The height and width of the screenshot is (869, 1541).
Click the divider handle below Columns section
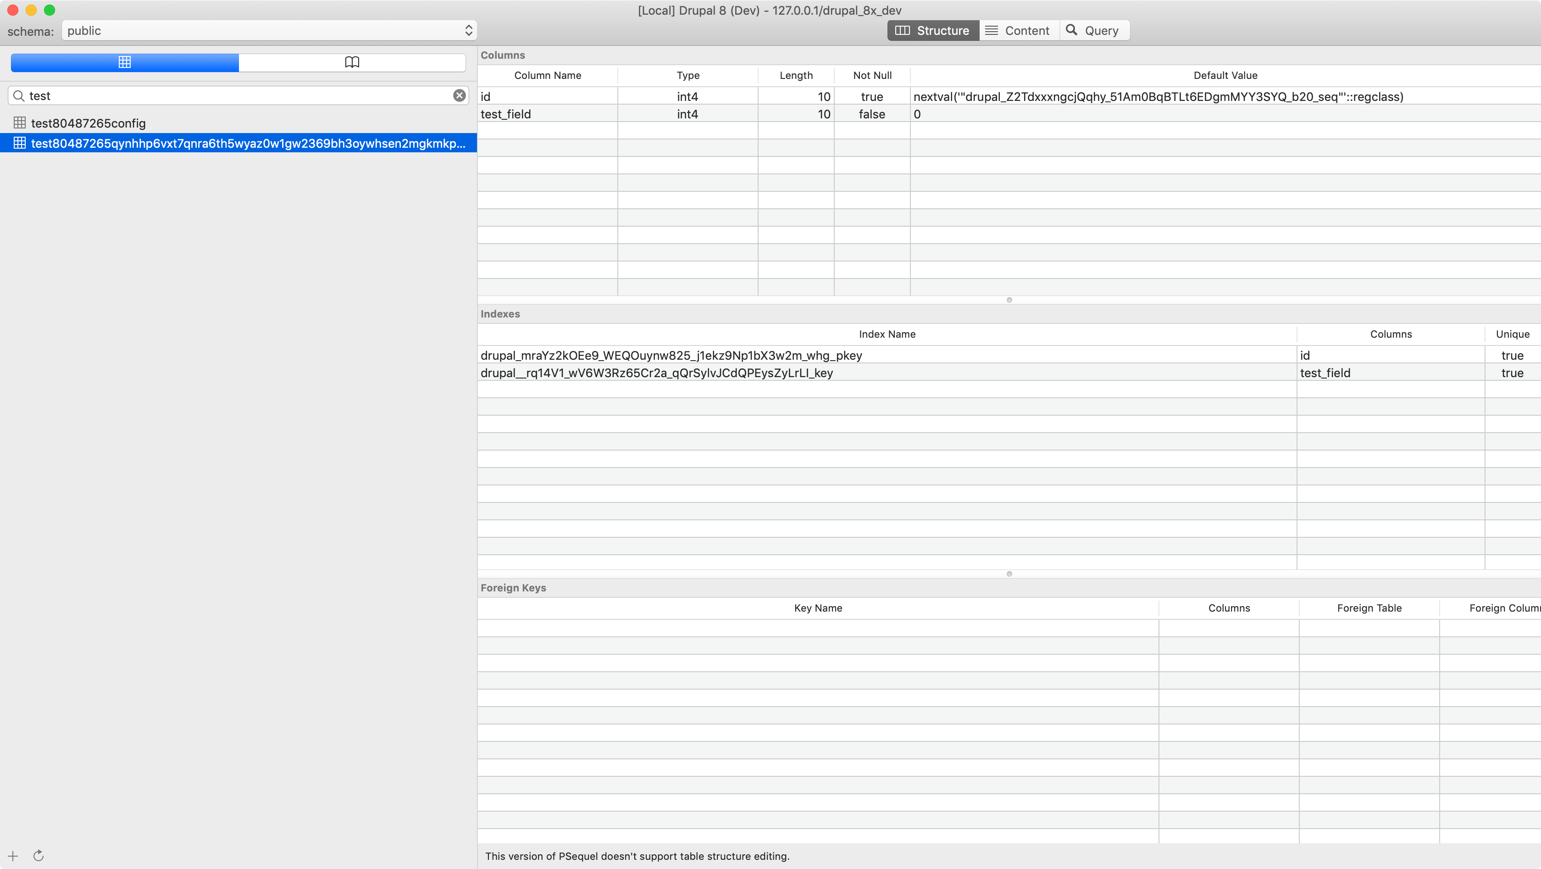1009,300
